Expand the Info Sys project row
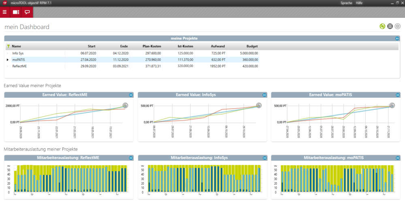405x204 pixels. [7, 53]
